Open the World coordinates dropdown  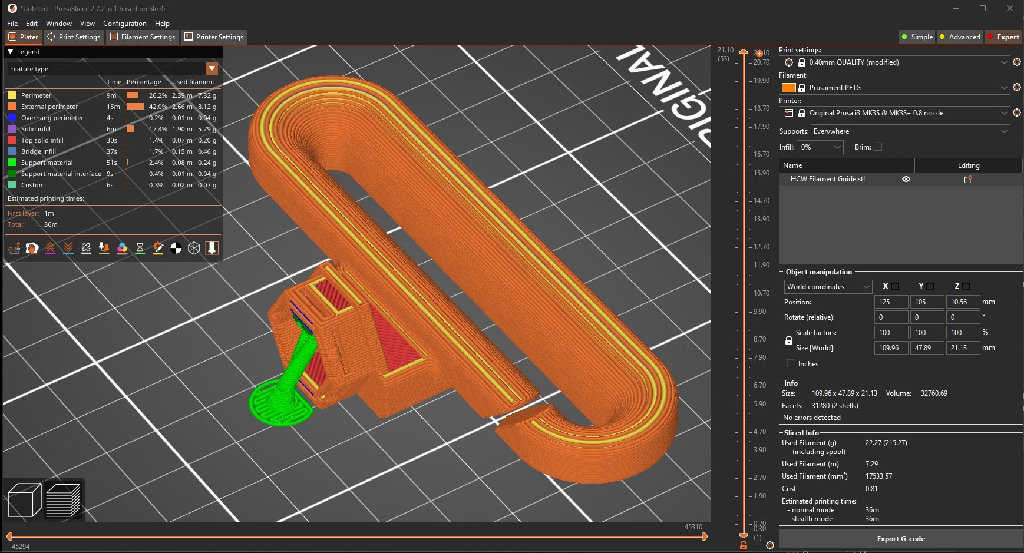(x=827, y=287)
